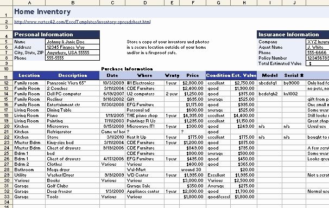Select column A header

pos(29,3)
